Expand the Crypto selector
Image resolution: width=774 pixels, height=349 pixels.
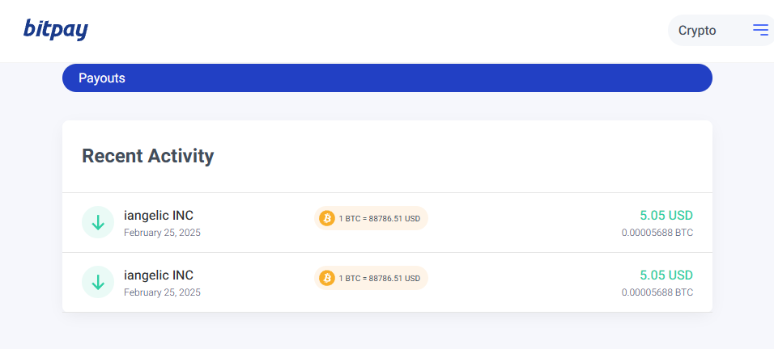(x=697, y=31)
